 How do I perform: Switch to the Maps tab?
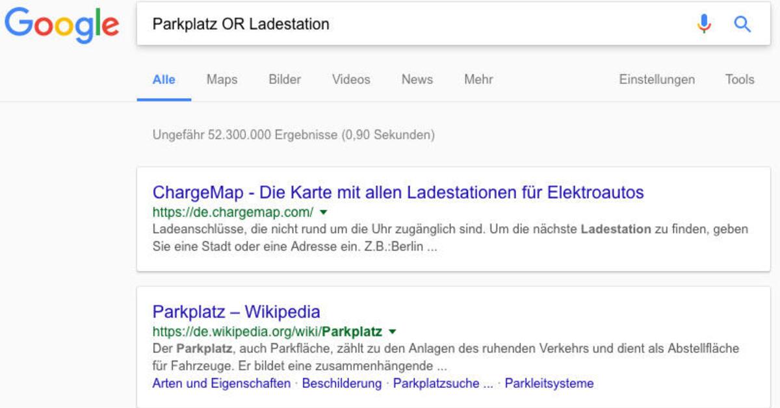pyautogui.click(x=222, y=79)
